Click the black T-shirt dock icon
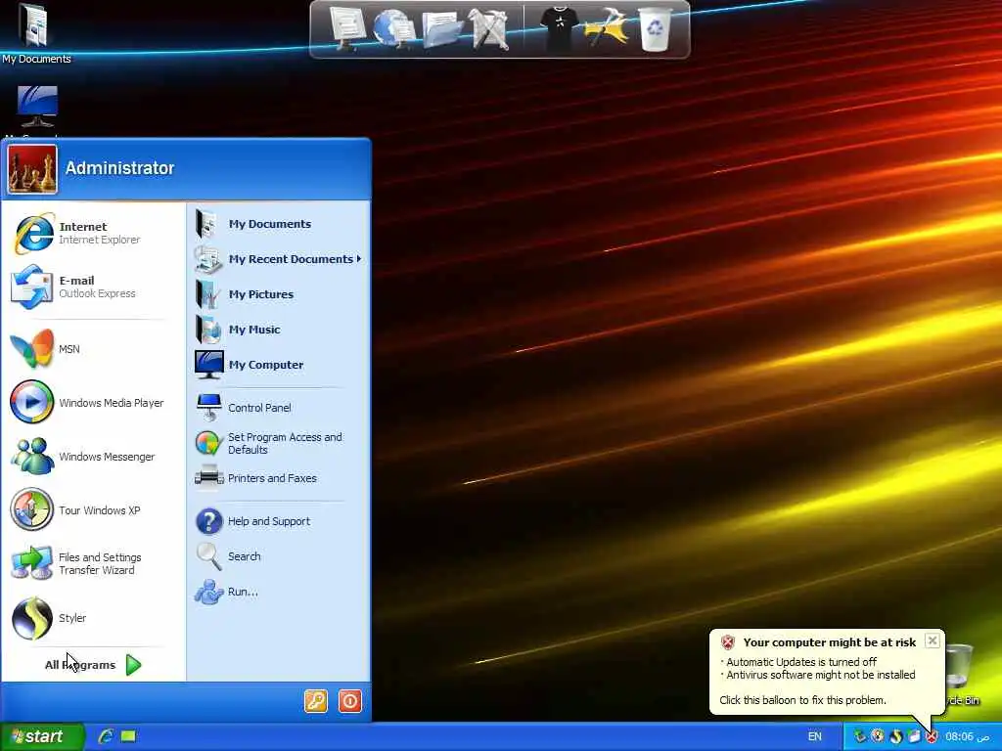 click(559, 28)
